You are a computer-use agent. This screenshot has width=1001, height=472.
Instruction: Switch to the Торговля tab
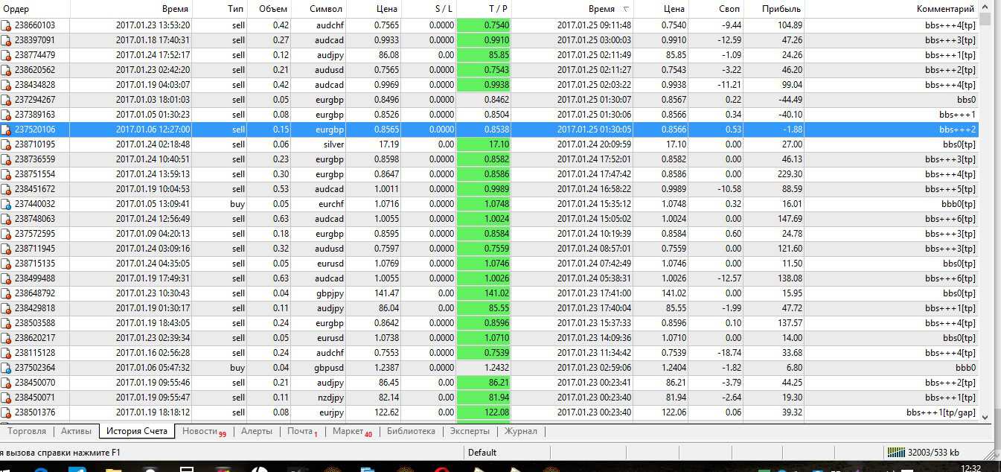(x=27, y=431)
